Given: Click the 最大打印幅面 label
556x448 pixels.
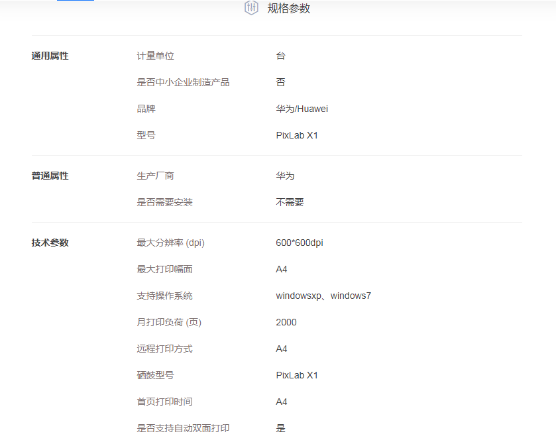Looking at the screenshot, I should click(164, 269).
